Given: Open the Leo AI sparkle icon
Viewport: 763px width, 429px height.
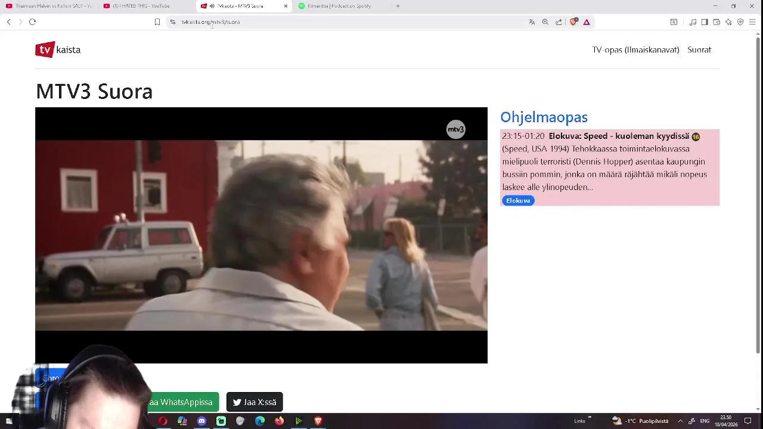Looking at the screenshot, I should [x=728, y=22].
